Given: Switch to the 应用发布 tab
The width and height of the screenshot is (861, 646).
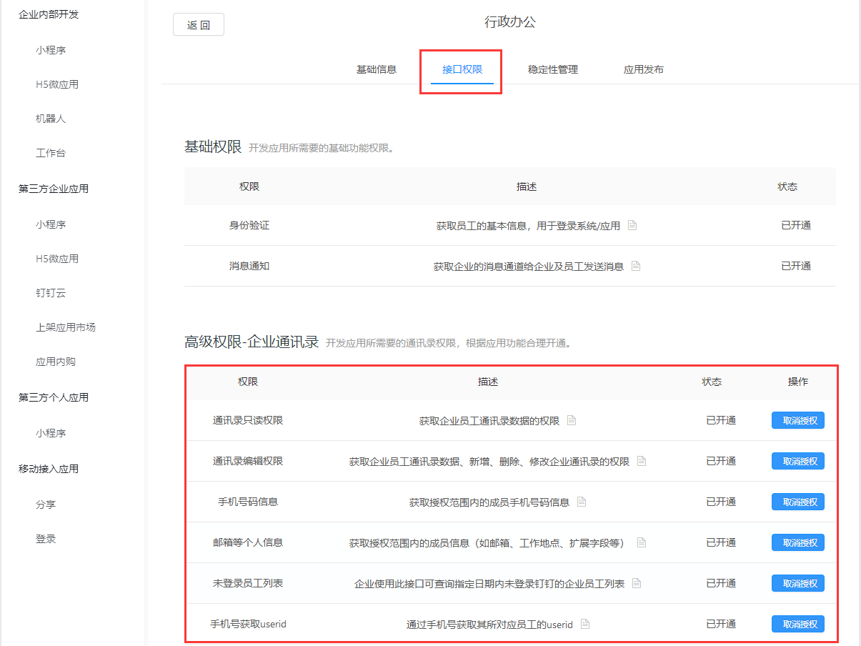Looking at the screenshot, I should click(x=643, y=69).
